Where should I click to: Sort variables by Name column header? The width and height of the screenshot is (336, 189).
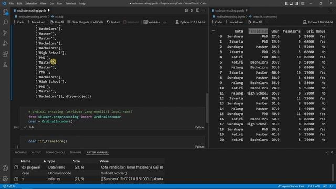pos(26,161)
